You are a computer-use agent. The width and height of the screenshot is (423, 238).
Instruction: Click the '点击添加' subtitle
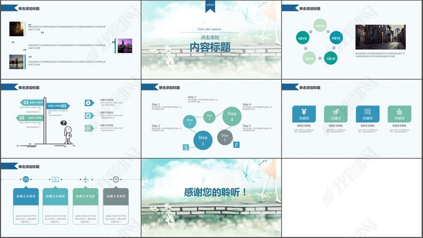(x=210, y=37)
